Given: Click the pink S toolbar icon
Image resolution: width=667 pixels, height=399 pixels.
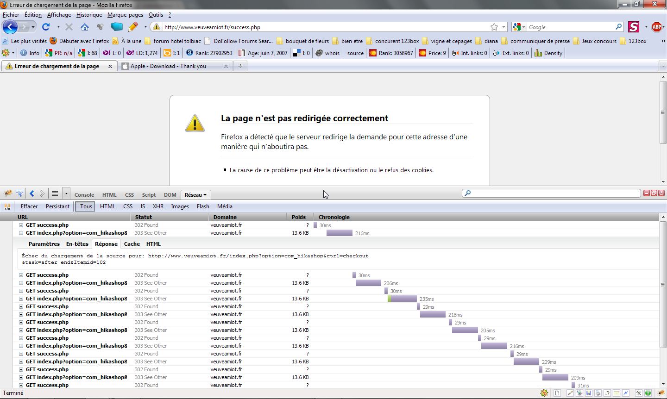Looking at the screenshot, I should point(634,27).
